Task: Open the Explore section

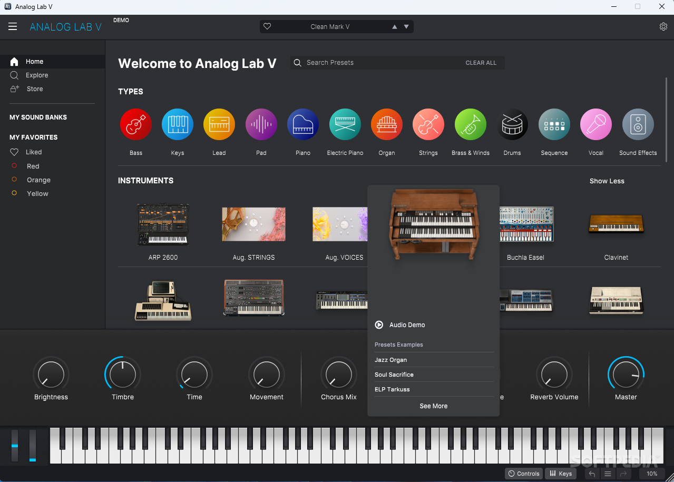Action: click(52, 75)
